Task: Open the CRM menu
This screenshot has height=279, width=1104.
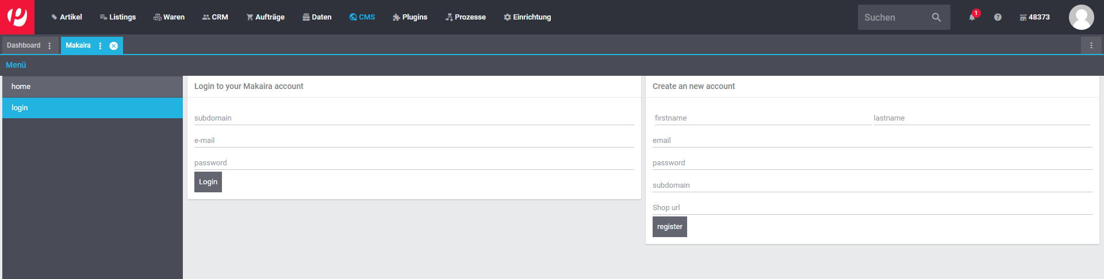Action: [215, 17]
